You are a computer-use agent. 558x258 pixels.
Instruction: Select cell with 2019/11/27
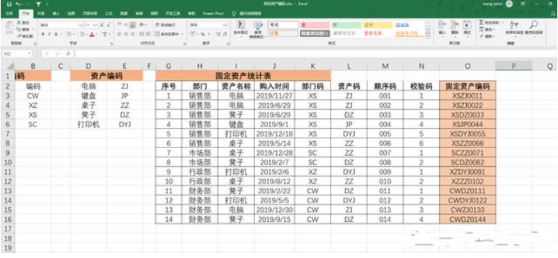274,96
